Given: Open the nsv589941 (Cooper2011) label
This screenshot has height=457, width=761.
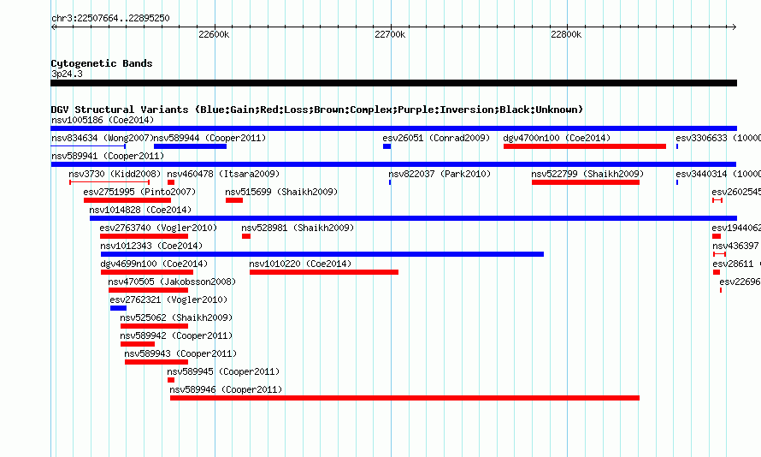Looking at the screenshot, I should click(x=108, y=156).
